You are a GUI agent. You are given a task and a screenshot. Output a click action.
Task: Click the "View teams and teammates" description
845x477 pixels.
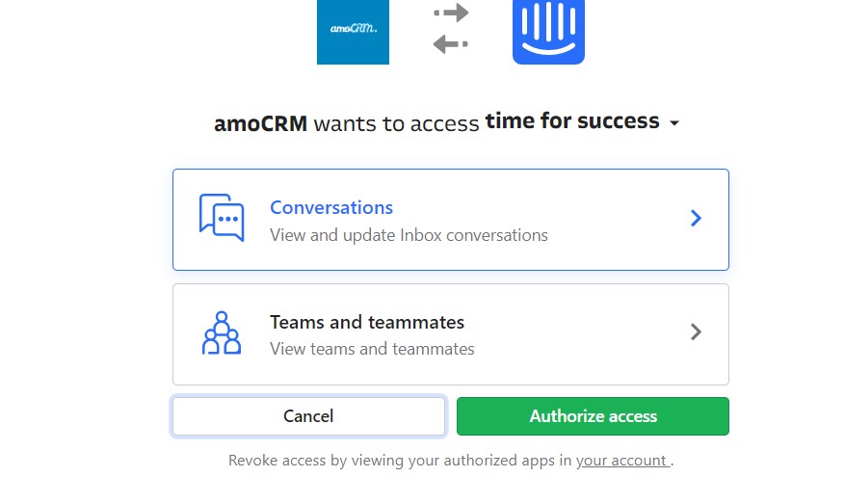372,349
